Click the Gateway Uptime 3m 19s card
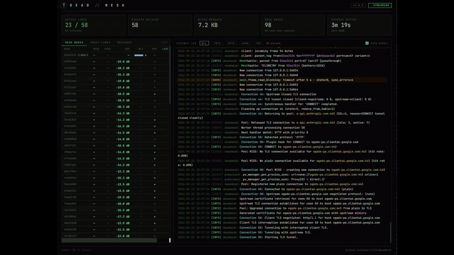 [x=359, y=25]
